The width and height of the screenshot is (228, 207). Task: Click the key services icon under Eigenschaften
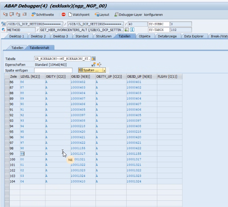point(94,64)
